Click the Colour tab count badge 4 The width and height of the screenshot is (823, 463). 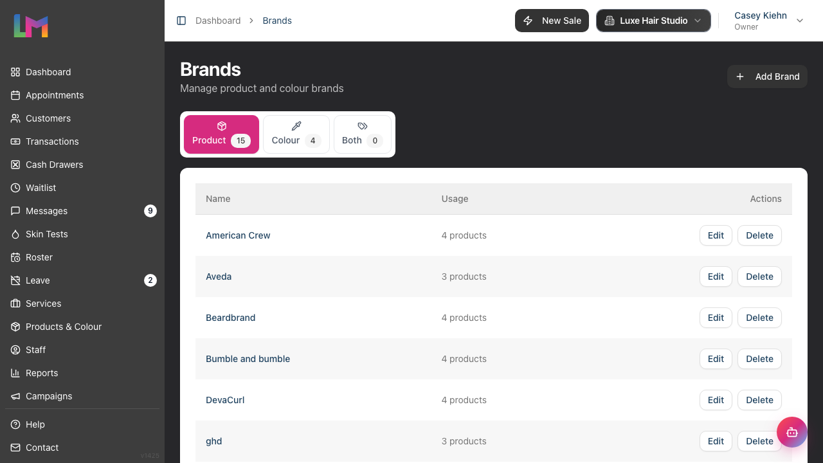[x=313, y=141]
